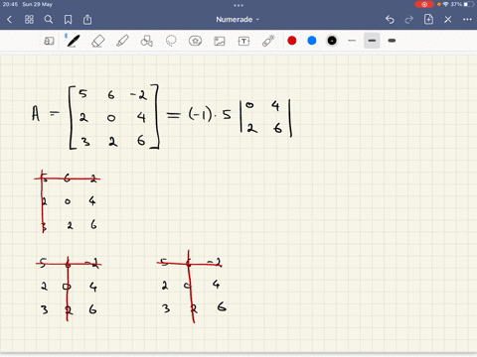
Task: Open the more options ellipsis menu
Action: pyautogui.click(x=467, y=20)
